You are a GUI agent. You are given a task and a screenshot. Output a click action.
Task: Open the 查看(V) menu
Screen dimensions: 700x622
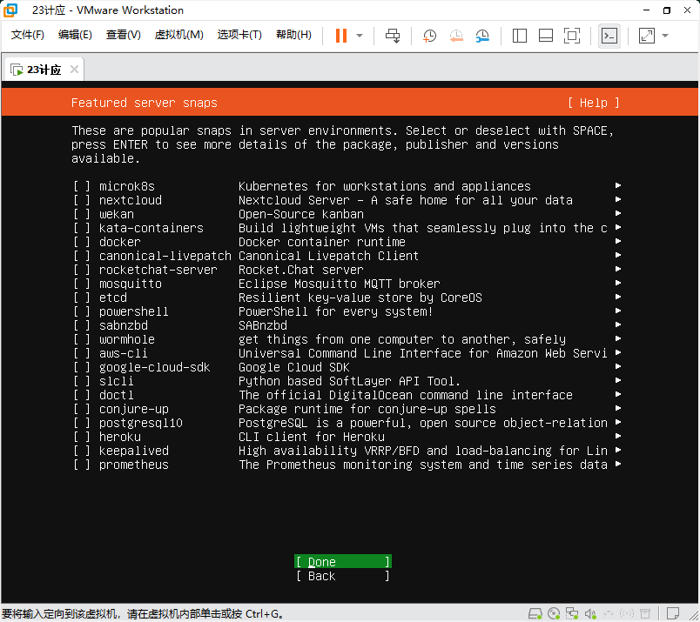tap(124, 35)
